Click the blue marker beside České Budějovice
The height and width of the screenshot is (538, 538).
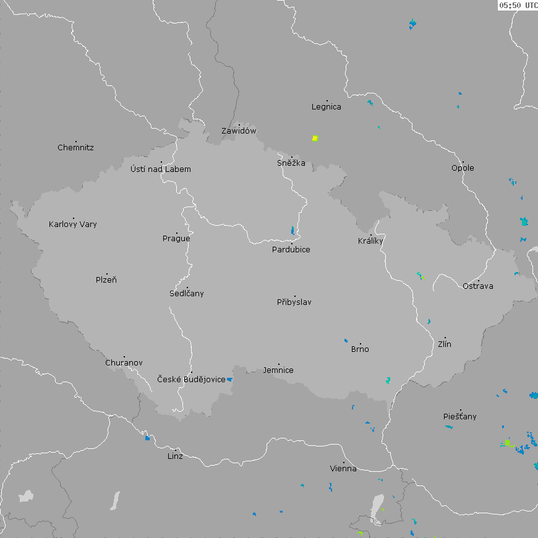click(230, 380)
